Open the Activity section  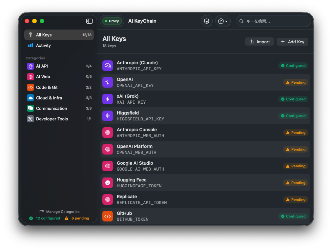(59, 45)
